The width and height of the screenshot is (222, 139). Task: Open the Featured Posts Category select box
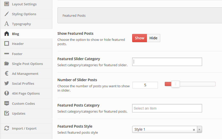click(167, 108)
